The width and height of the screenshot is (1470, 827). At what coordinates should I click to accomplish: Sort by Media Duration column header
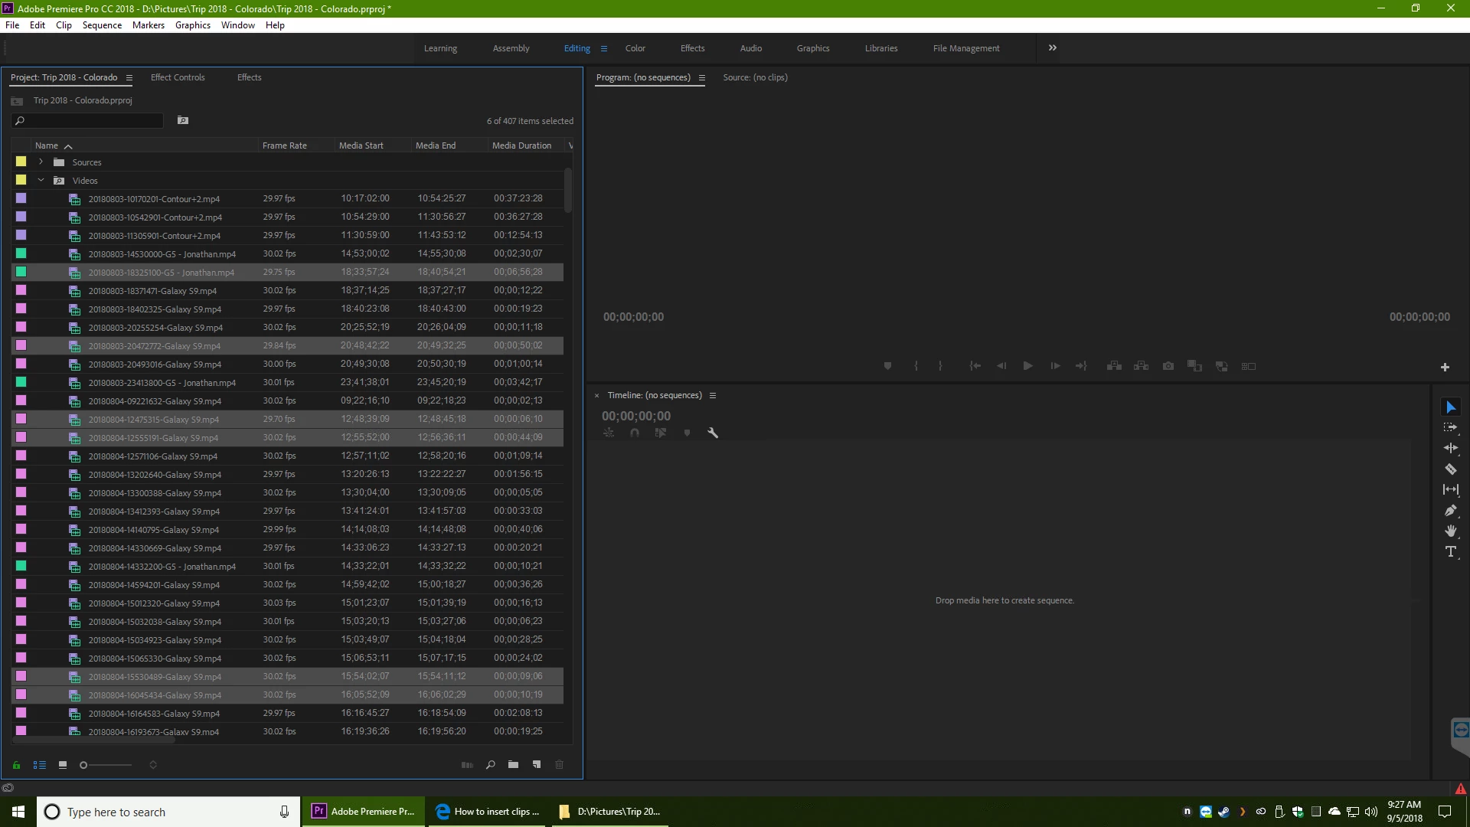521,145
